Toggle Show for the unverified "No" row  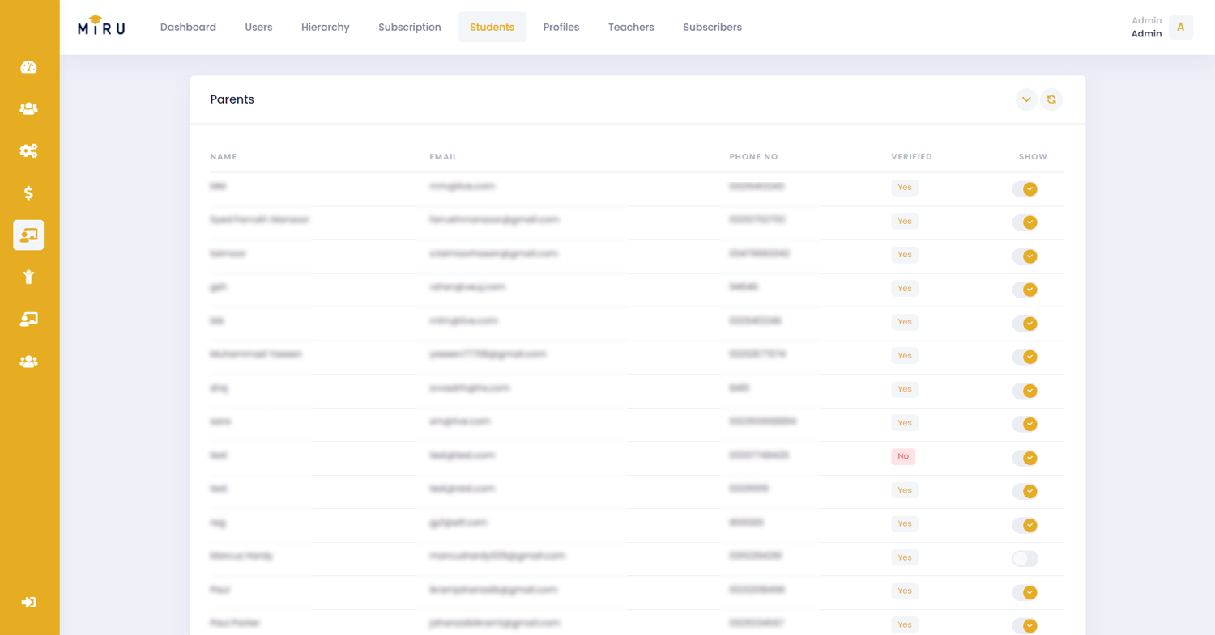[1025, 458]
